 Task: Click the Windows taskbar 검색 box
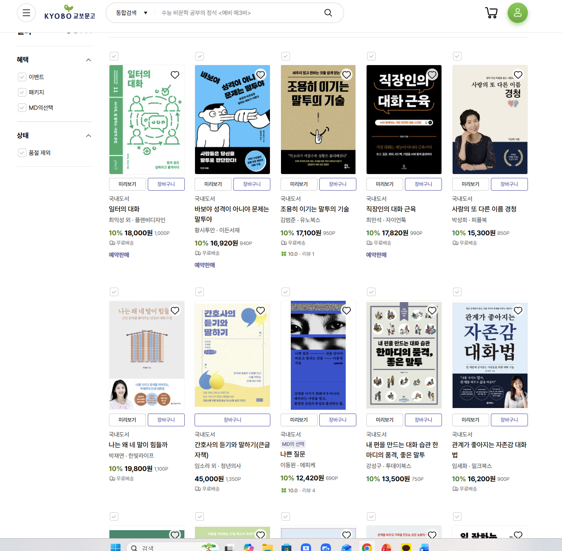(x=172, y=547)
